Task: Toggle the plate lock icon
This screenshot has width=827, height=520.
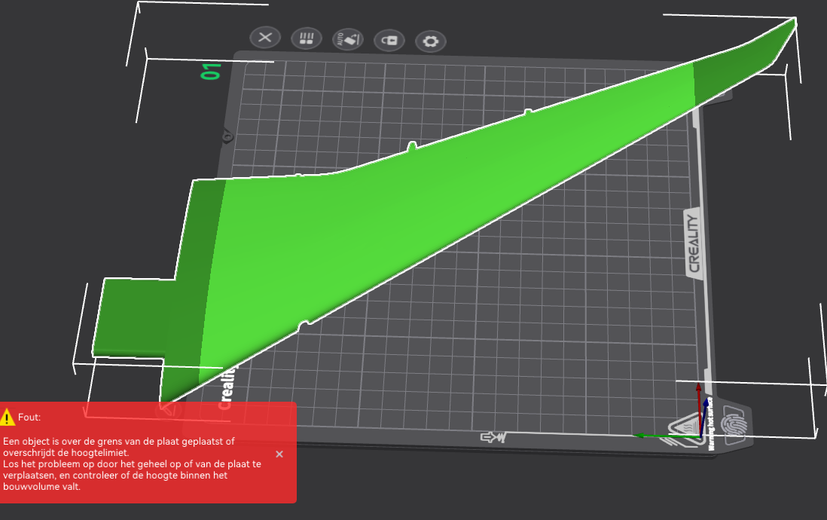Action: click(389, 40)
